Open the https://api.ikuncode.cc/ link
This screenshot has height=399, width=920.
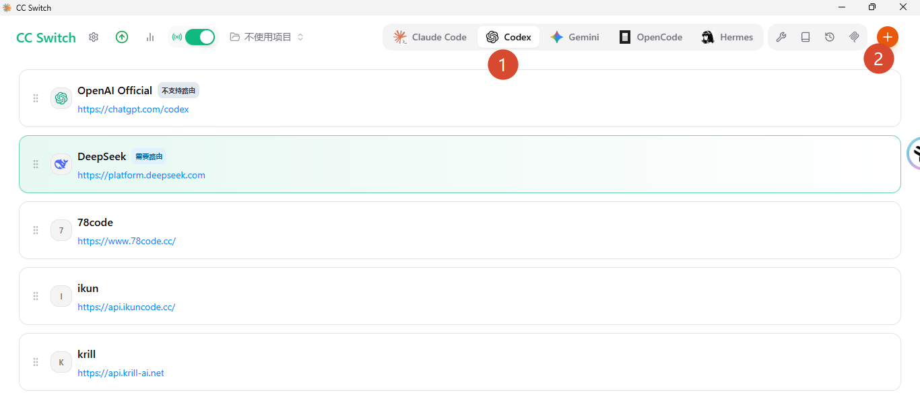click(x=127, y=307)
